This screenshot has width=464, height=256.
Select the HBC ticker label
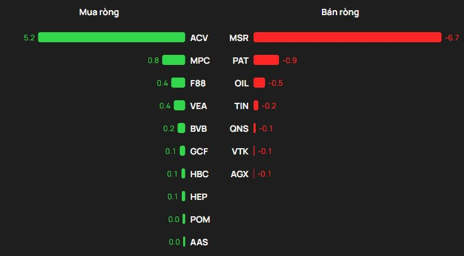click(x=199, y=174)
